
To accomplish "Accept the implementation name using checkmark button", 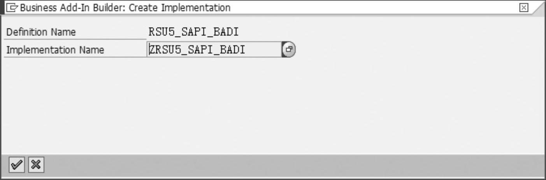I will 16,166.
